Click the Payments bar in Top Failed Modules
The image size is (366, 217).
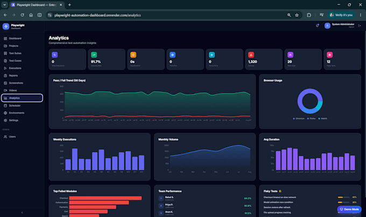coord(93,207)
